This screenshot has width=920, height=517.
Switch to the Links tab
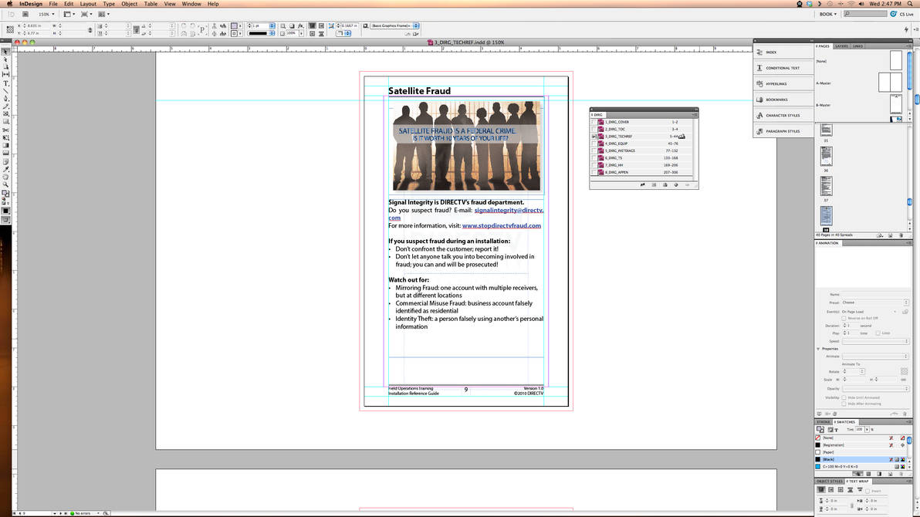click(857, 46)
